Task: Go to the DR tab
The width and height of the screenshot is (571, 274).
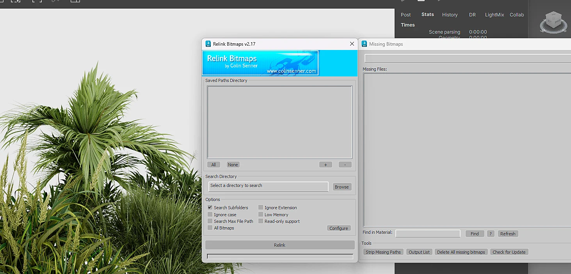Action: point(472,15)
